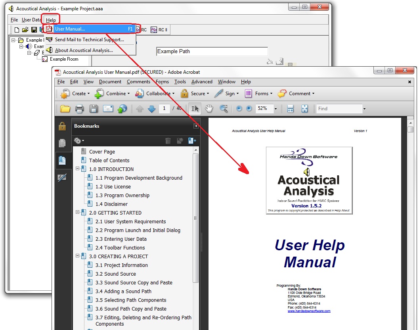Open the Create dropdown in Acrobat

coord(75,94)
